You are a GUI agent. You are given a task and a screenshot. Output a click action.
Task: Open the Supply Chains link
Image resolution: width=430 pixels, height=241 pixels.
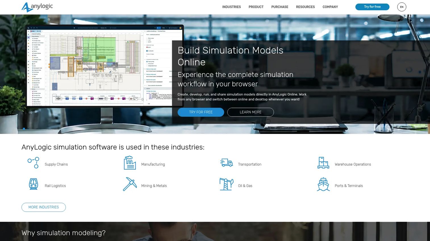(x=56, y=164)
